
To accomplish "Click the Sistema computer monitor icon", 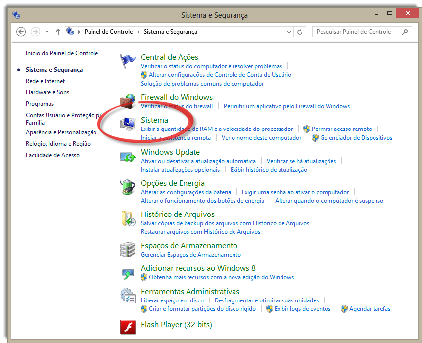I will tap(128, 124).
